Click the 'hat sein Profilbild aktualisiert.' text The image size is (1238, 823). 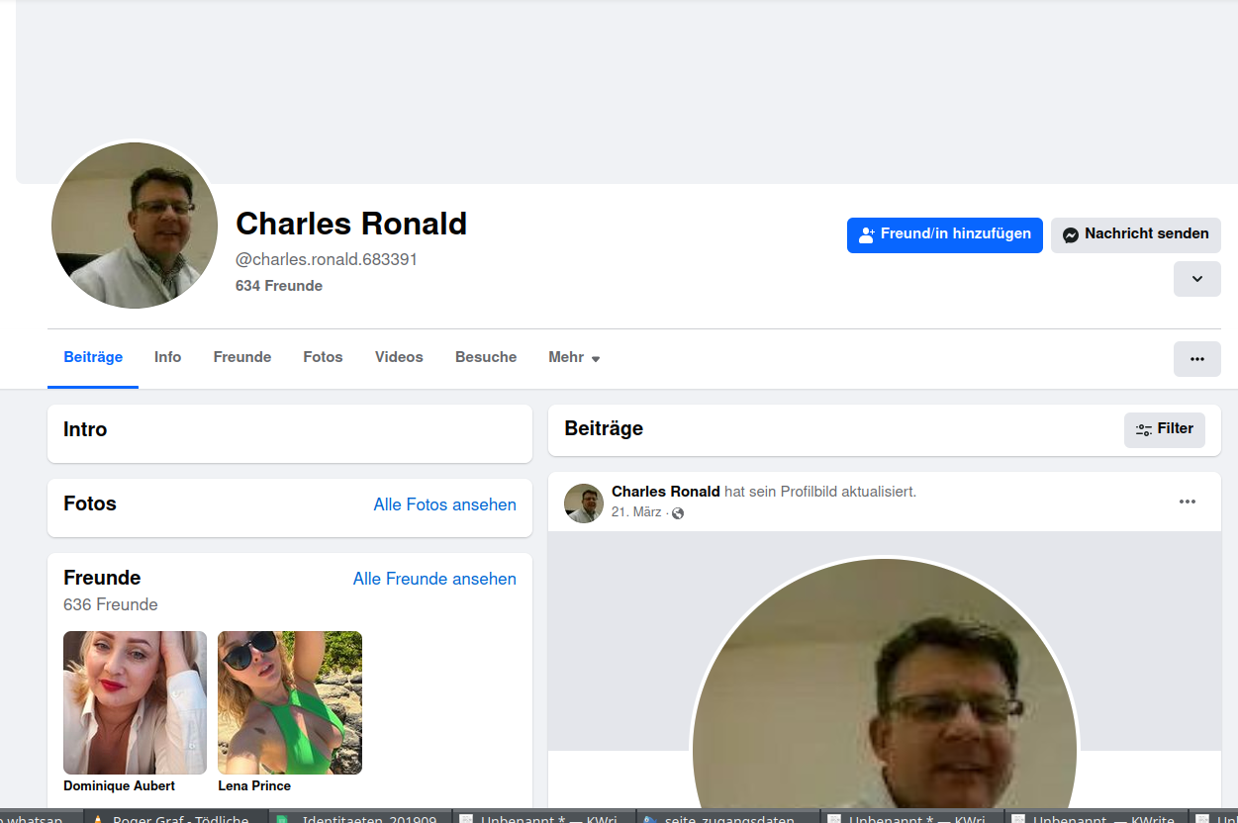[x=820, y=492]
